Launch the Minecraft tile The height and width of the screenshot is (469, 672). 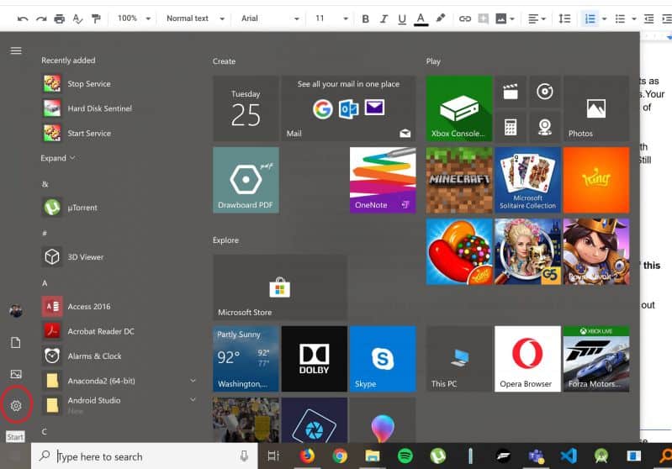[459, 180]
